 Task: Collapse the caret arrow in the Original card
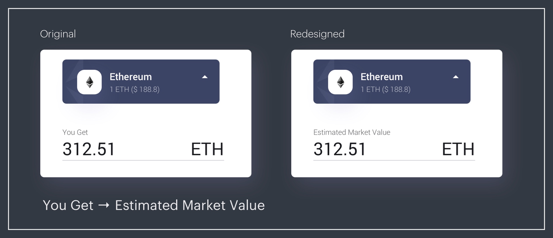click(205, 77)
